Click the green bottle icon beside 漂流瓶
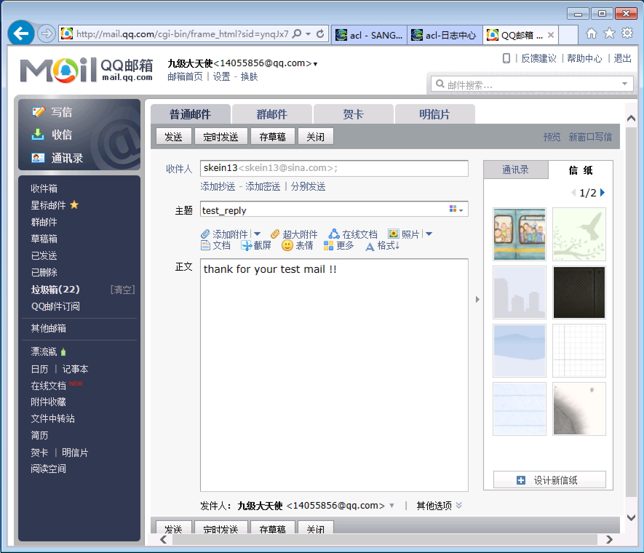Screen dimensions: 644x553 (x=63, y=352)
